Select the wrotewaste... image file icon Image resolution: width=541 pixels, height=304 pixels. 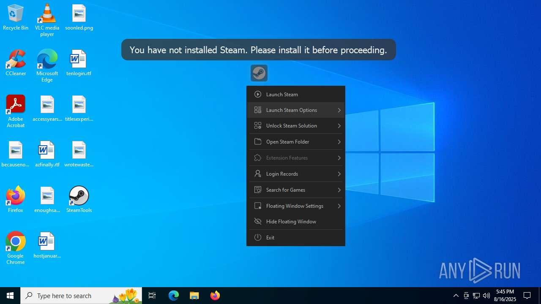click(79, 154)
